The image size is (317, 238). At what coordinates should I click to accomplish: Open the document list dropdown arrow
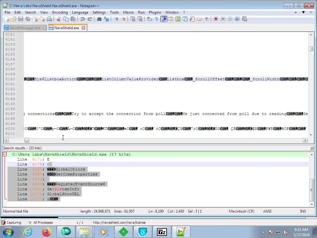pos(303,12)
